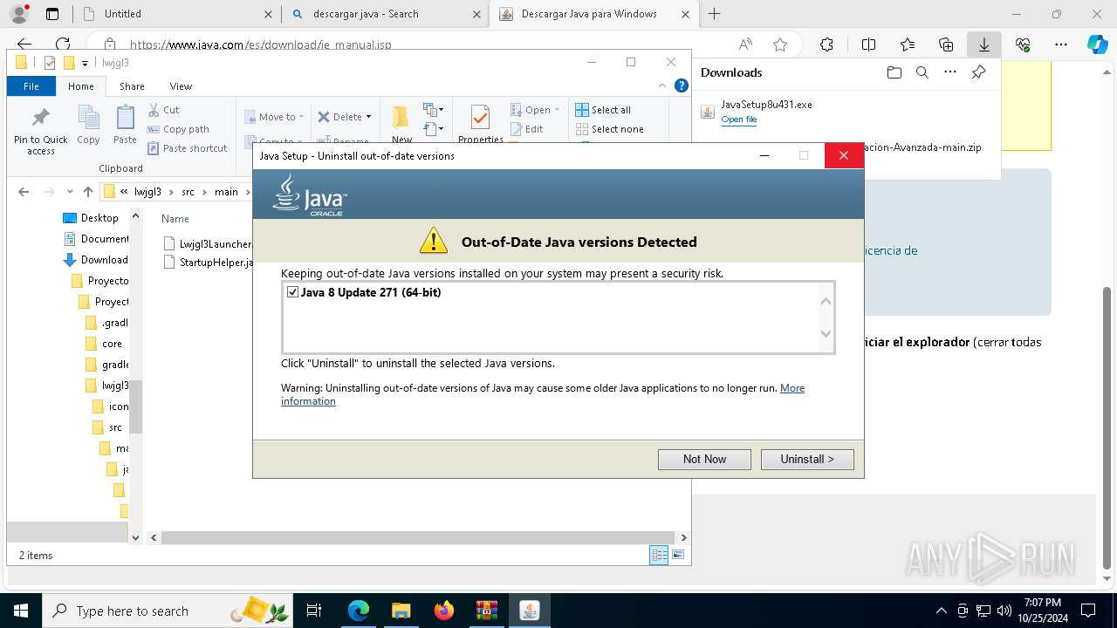Open File tab in Explorer
The height and width of the screenshot is (628, 1117).
[x=31, y=86]
